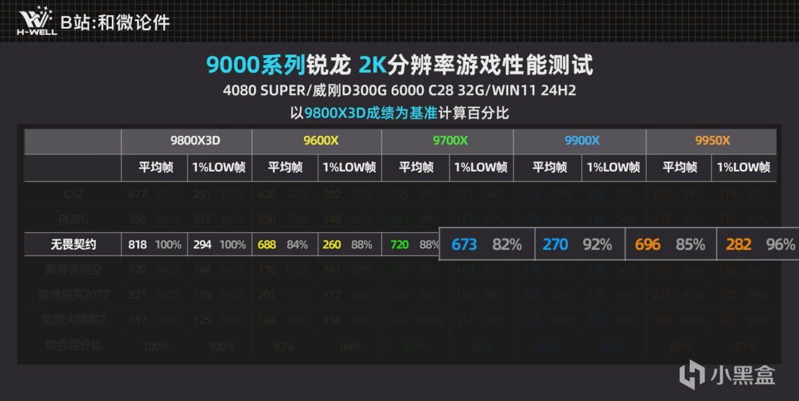The width and height of the screenshot is (799, 401).
Task: Click the '88%' beside 260
Action: click(361, 245)
